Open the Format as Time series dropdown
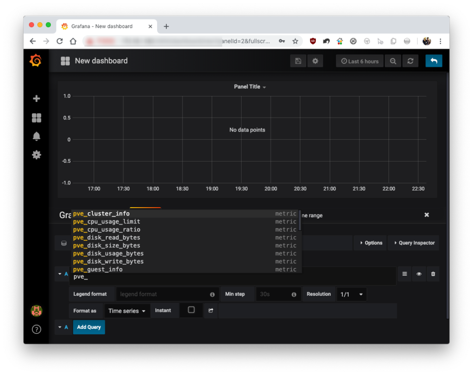The width and height of the screenshot is (473, 375). point(127,311)
